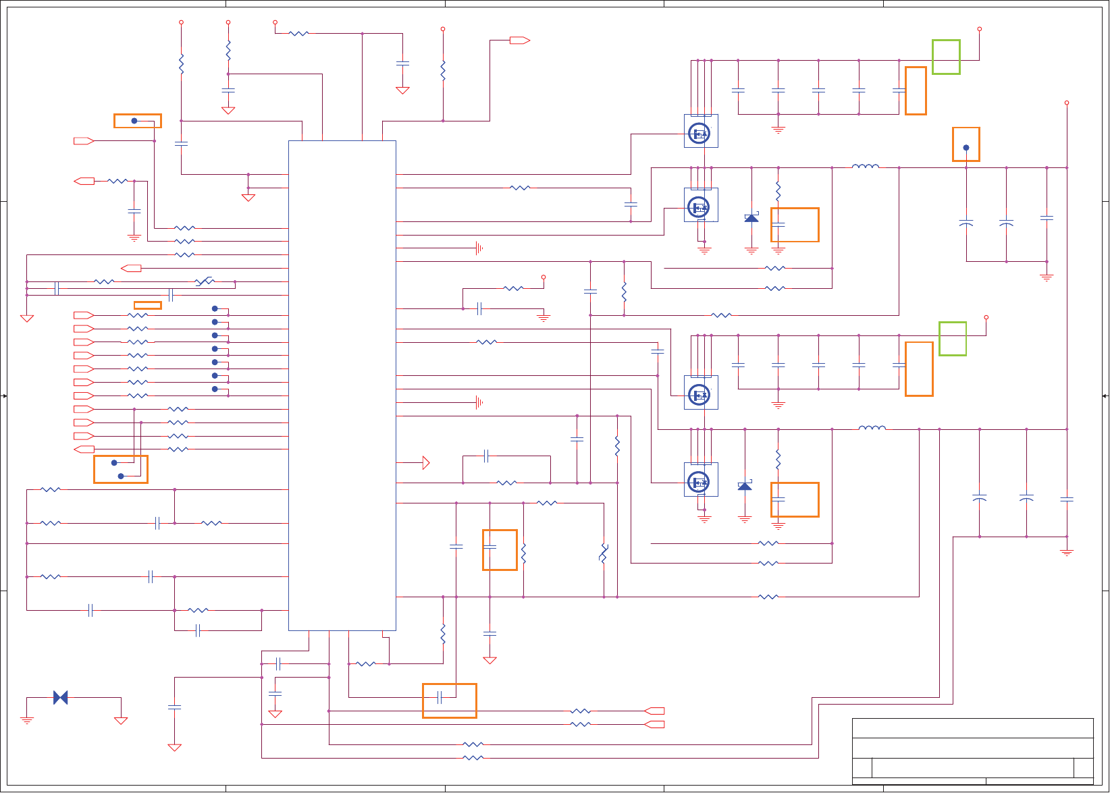Click the lower output inductor coil symbol
This screenshot has width=1110, height=793.
(x=872, y=427)
